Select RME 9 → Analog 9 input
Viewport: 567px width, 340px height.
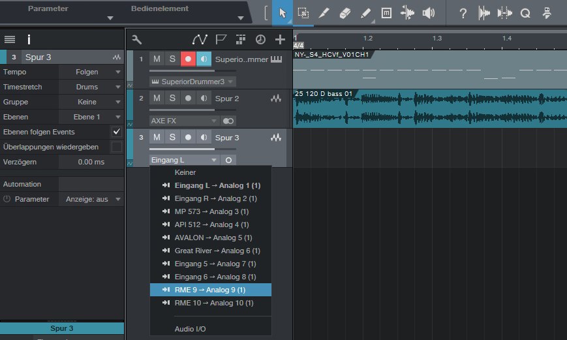(x=211, y=290)
